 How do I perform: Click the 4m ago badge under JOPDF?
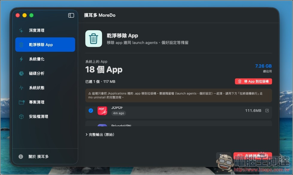tap(119, 113)
